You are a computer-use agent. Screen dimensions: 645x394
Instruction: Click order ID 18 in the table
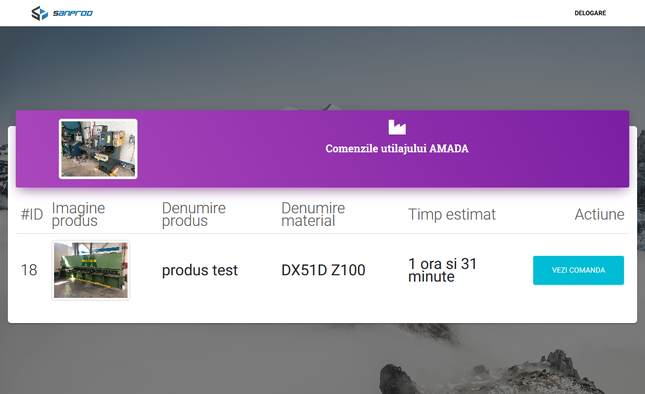pyautogui.click(x=29, y=270)
